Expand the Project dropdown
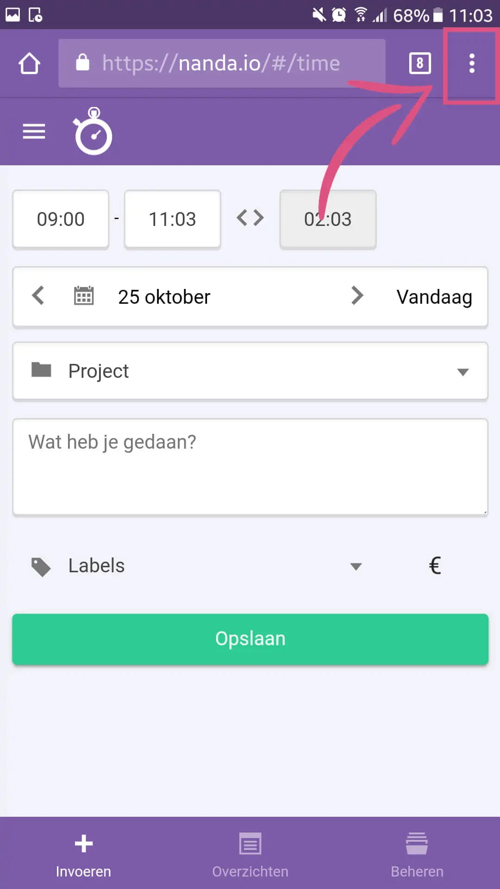This screenshot has height=889, width=500. click(x=250, y=371)
